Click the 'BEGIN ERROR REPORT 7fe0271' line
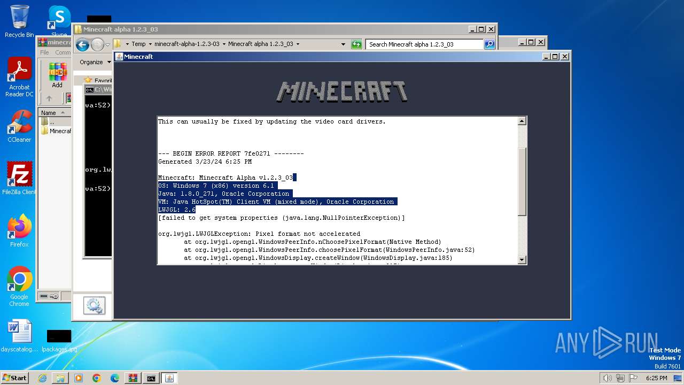The width and height of the screenshot is (684, 385). point(231,153)
